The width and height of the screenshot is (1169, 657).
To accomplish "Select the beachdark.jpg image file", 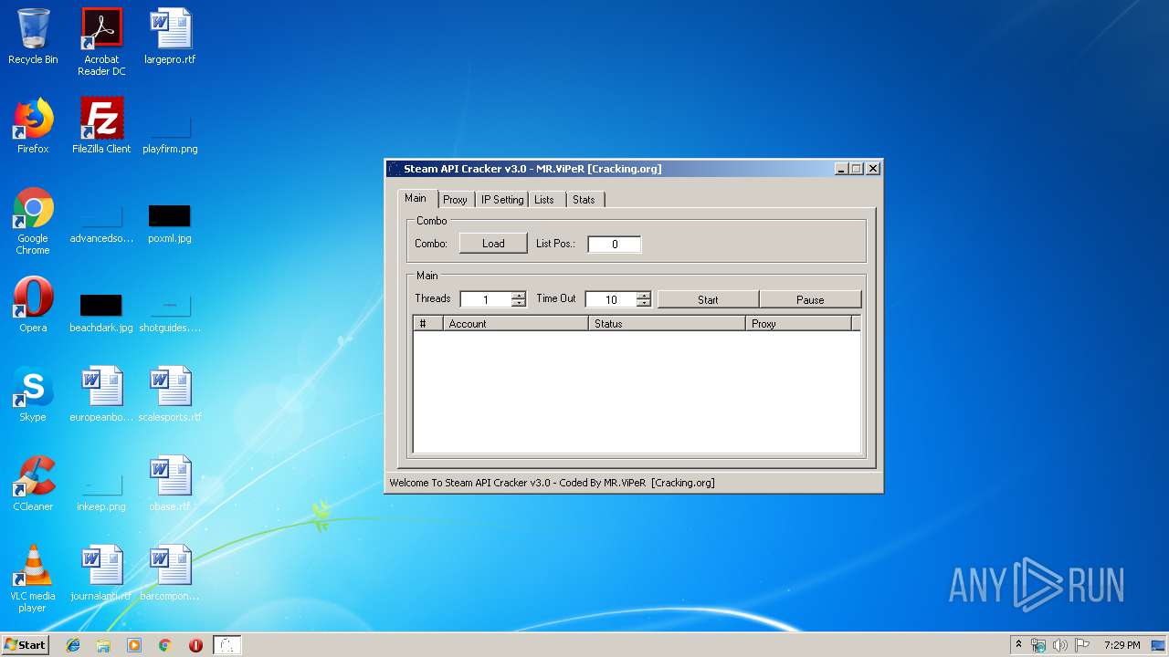I will click(x=101, y=312).
